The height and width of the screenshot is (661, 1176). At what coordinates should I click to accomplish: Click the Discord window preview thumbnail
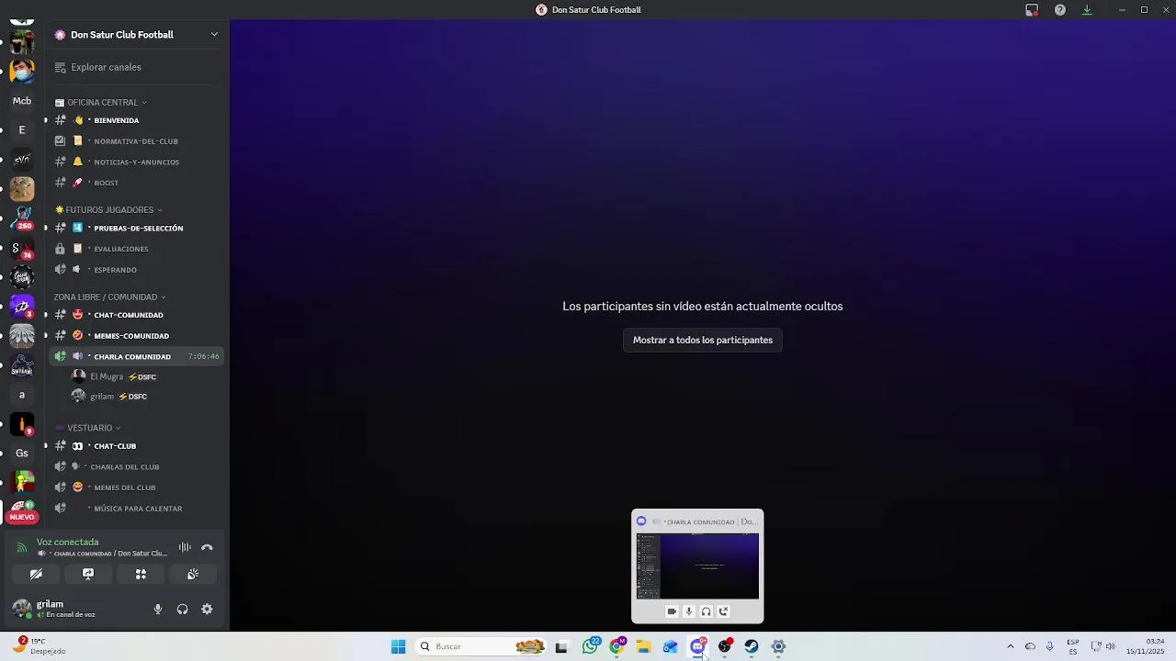[697, 566]
